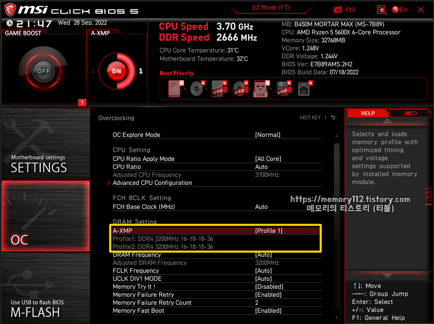Image resolution: width=434 pixels, height=324 pixels.
Task: Select the highlighted pink USB key boot icon
Action: click(x=261, y=89)
